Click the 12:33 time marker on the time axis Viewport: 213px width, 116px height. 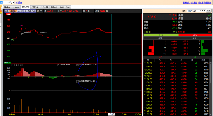tap(111, 114)
